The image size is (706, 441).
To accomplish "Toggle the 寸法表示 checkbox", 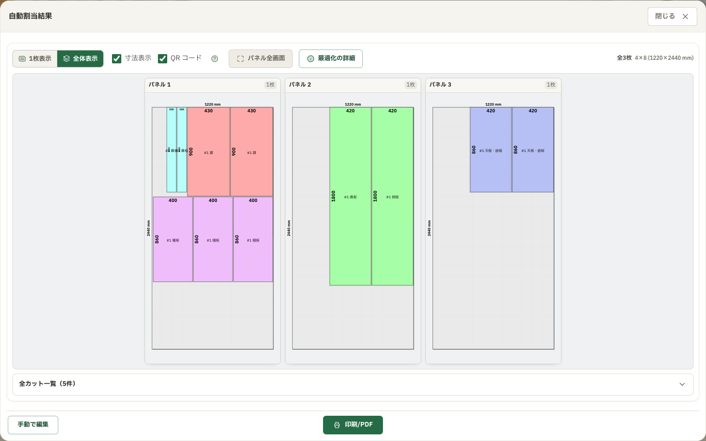I will point(117,59).
